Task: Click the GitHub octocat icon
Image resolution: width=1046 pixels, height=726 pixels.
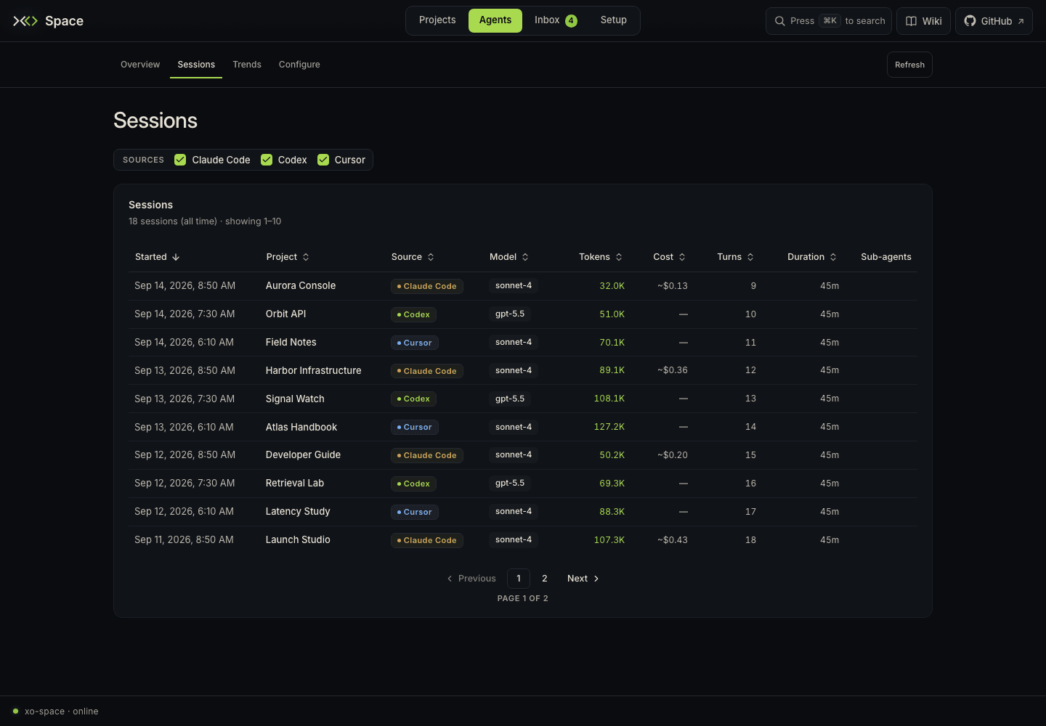Action: (970, 21)
